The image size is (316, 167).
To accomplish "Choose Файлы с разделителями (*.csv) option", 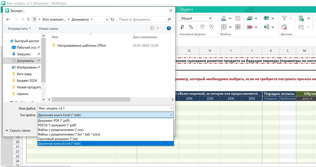I will coord(106,130).
